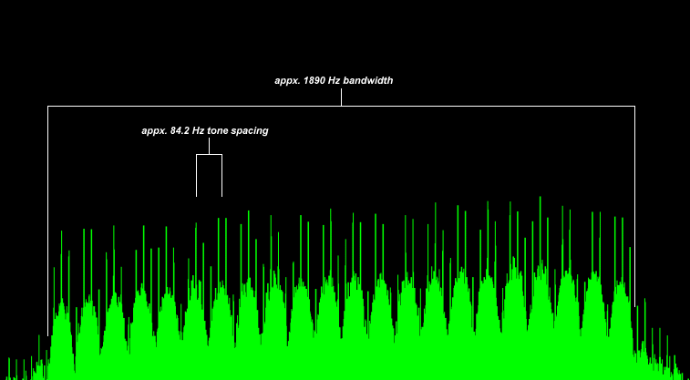This screenshot has width=690, height=380.
Task: Click right leg of tone spacing bracket
Action: pos(221,178)
